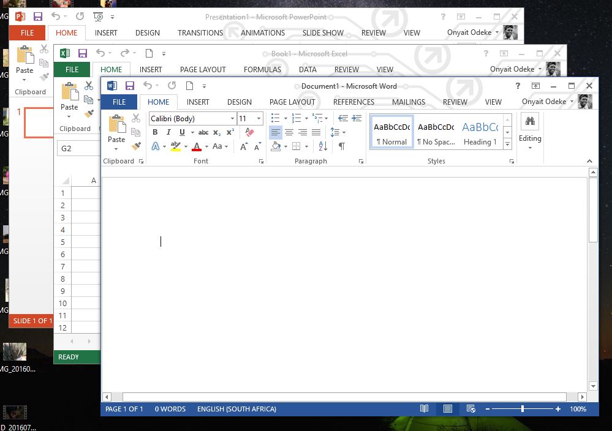Click the Numbering list icon
Screen dimensions: 612x431
(297, 118)
